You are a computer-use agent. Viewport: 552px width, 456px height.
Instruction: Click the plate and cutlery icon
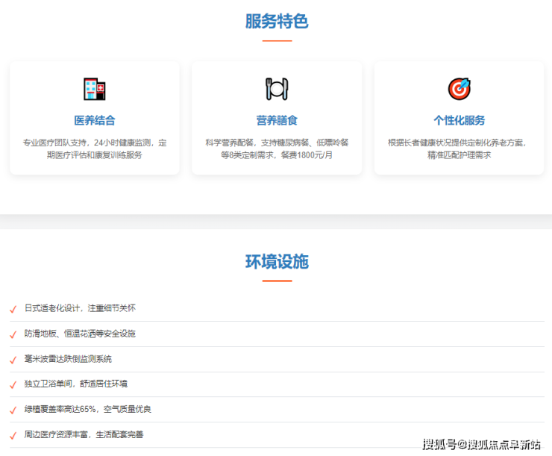pyautogui.click(x=277, y=89)
